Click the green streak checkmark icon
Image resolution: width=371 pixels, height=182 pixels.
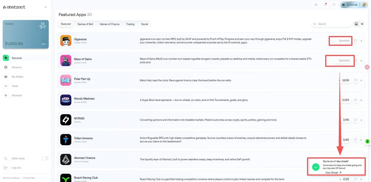click(x=316, y=167)
